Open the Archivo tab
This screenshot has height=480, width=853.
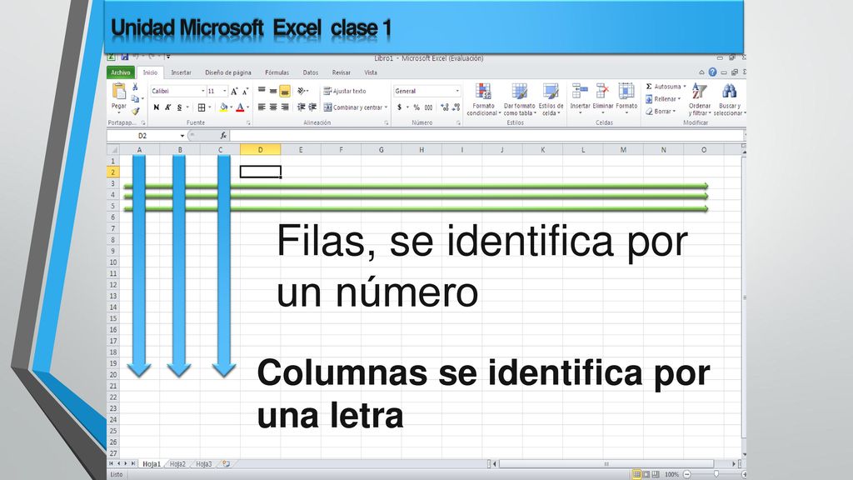[x=121, y=72]
